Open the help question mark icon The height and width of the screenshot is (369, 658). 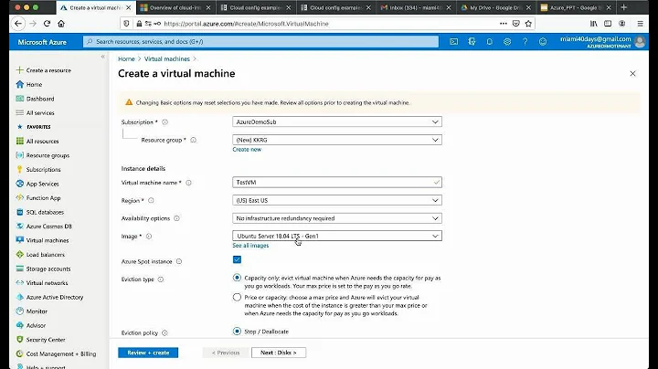pos(525,41)
